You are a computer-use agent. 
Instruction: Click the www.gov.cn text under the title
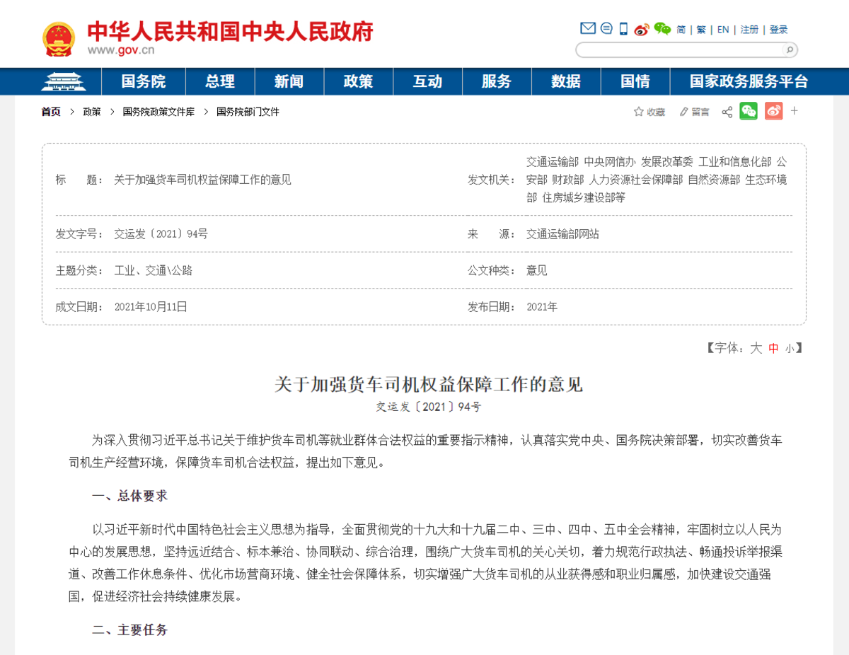[x=121, y=50]
